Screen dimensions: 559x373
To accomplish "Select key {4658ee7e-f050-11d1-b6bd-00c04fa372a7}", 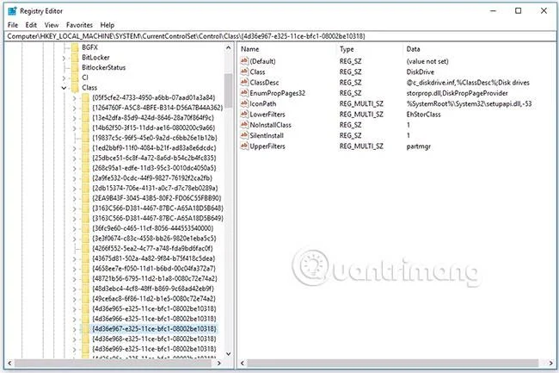I will (154, 269).
